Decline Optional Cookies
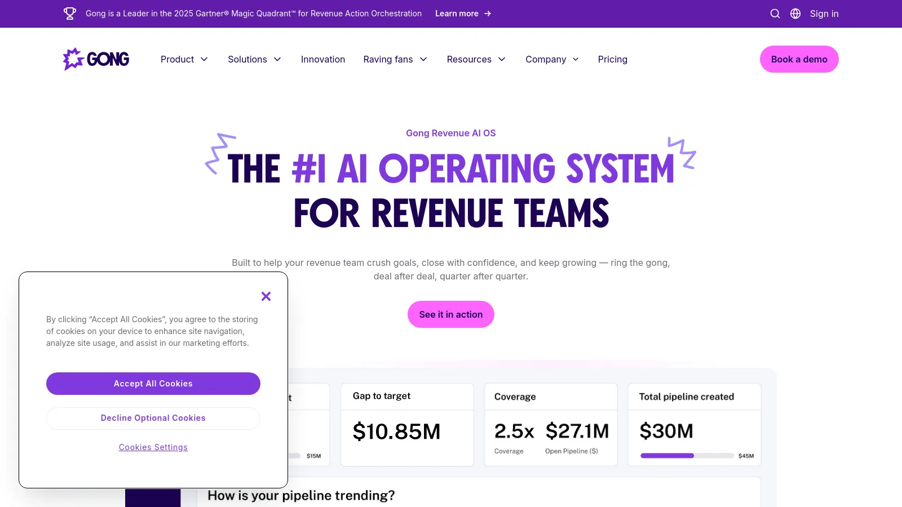 [153, 418]
